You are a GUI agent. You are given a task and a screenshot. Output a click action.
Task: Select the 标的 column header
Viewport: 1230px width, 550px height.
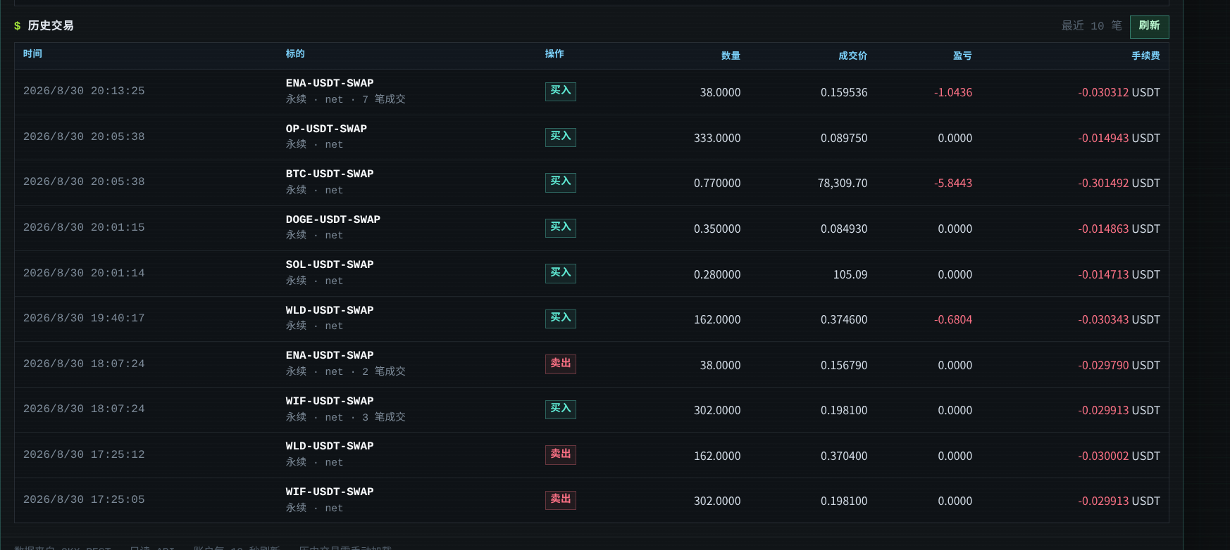(x=295, y=54)
